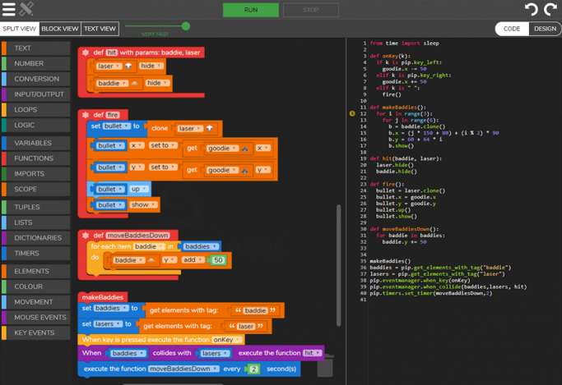The image size is (562, 385).
Task: Open the Colour block category
Action: [x=36, y=286]
